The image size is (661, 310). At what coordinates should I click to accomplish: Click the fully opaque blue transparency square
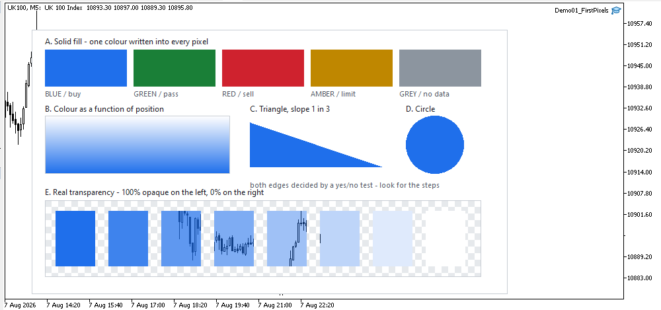click(75, 239)
